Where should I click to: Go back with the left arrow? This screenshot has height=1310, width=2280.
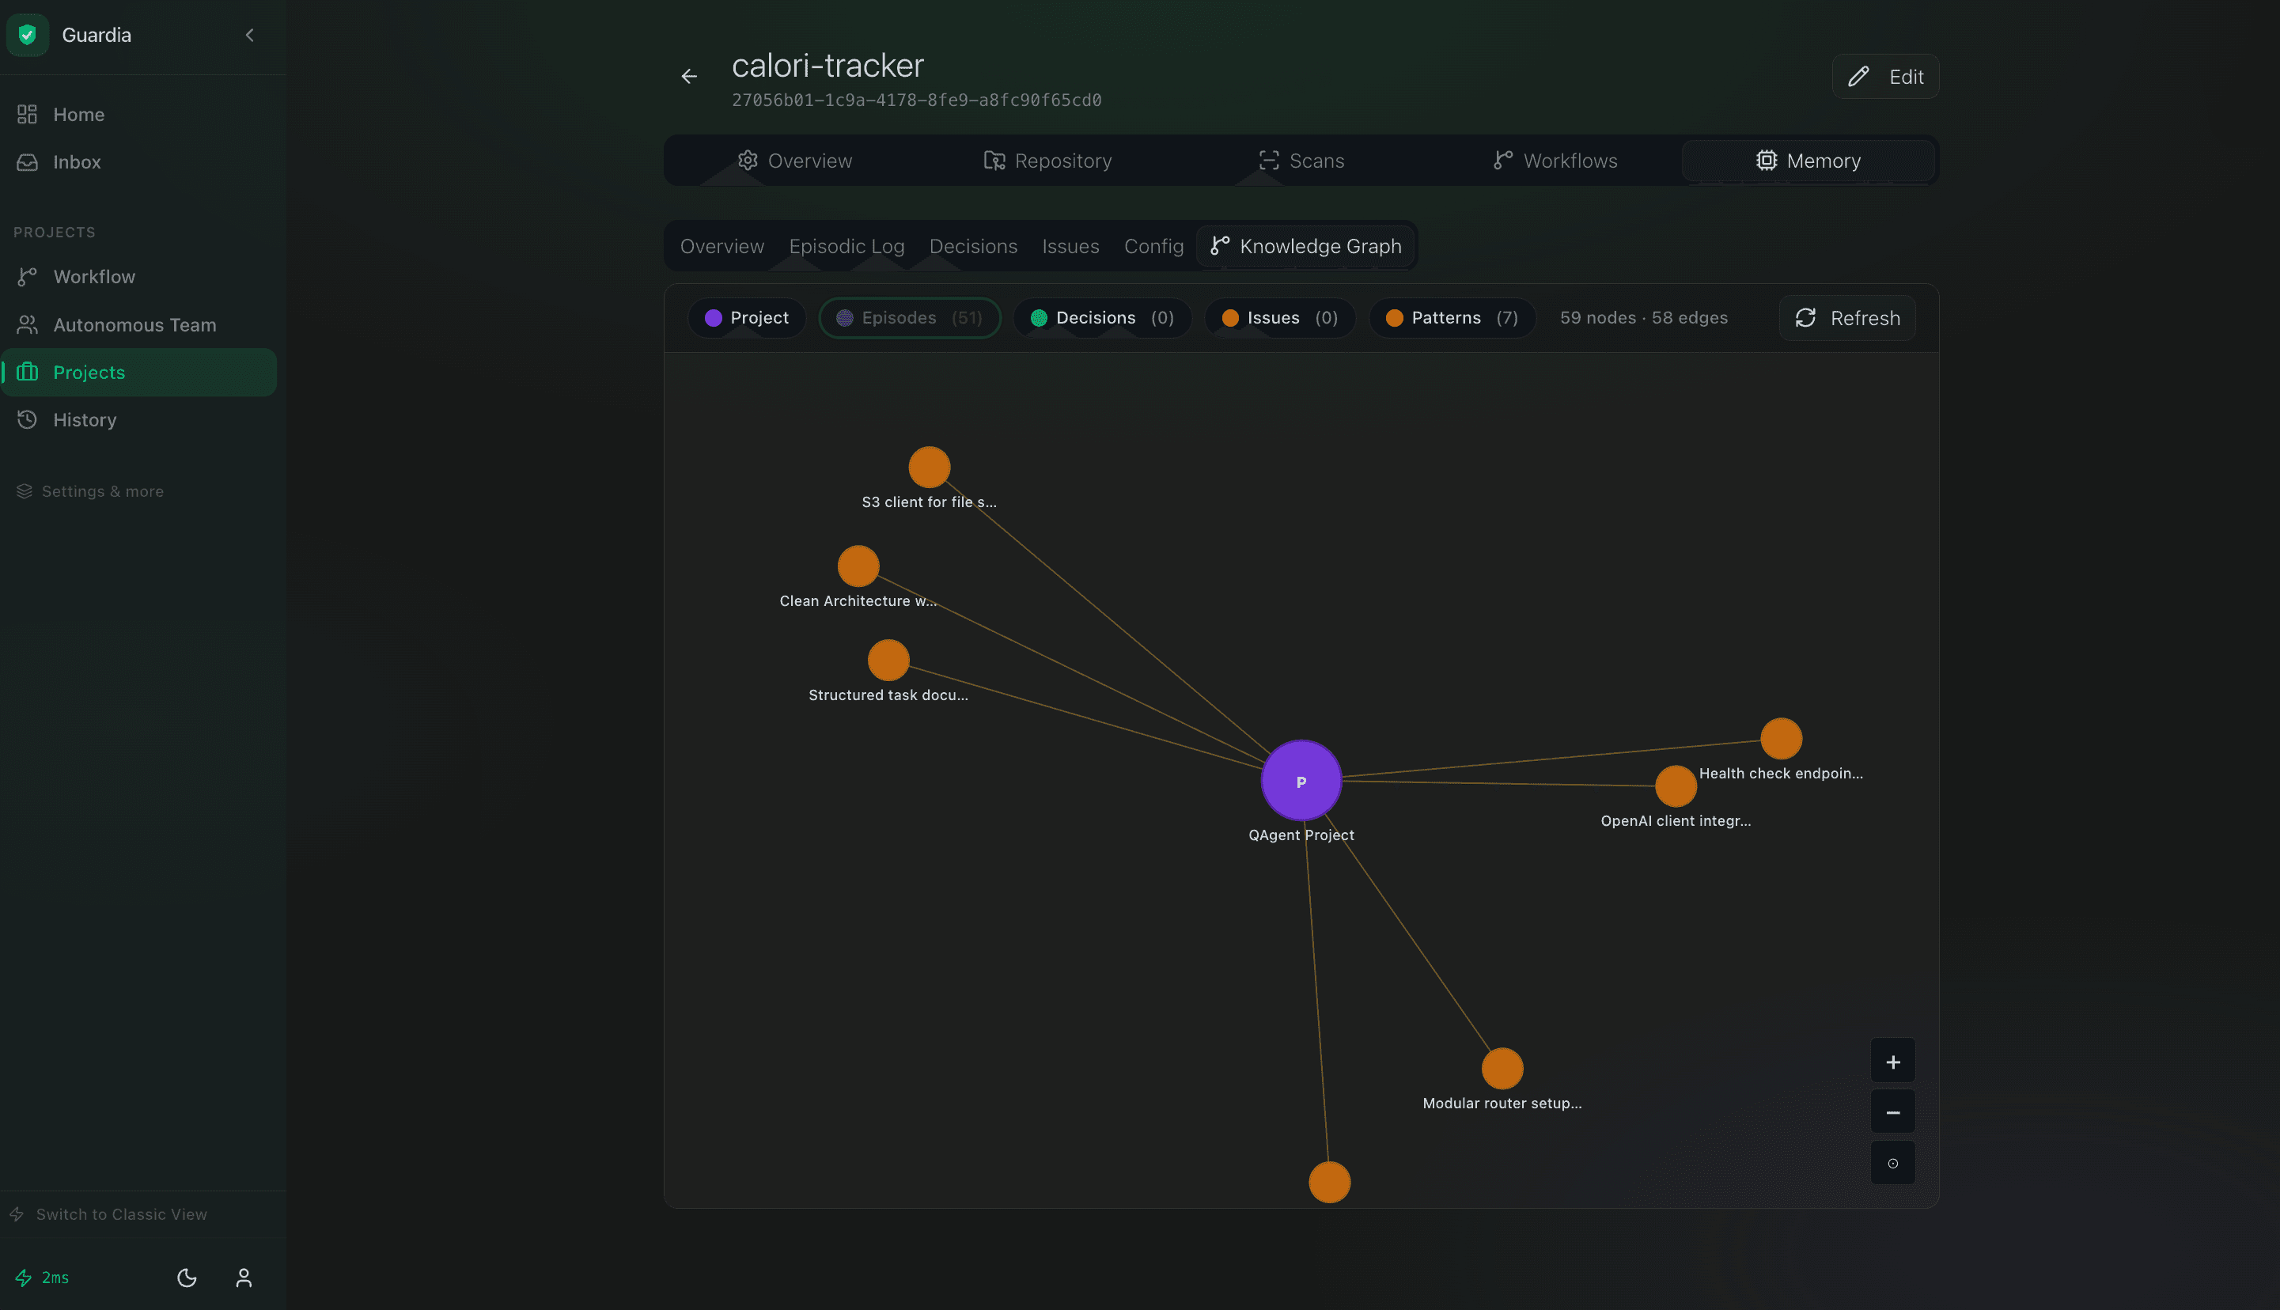point(689,77)
